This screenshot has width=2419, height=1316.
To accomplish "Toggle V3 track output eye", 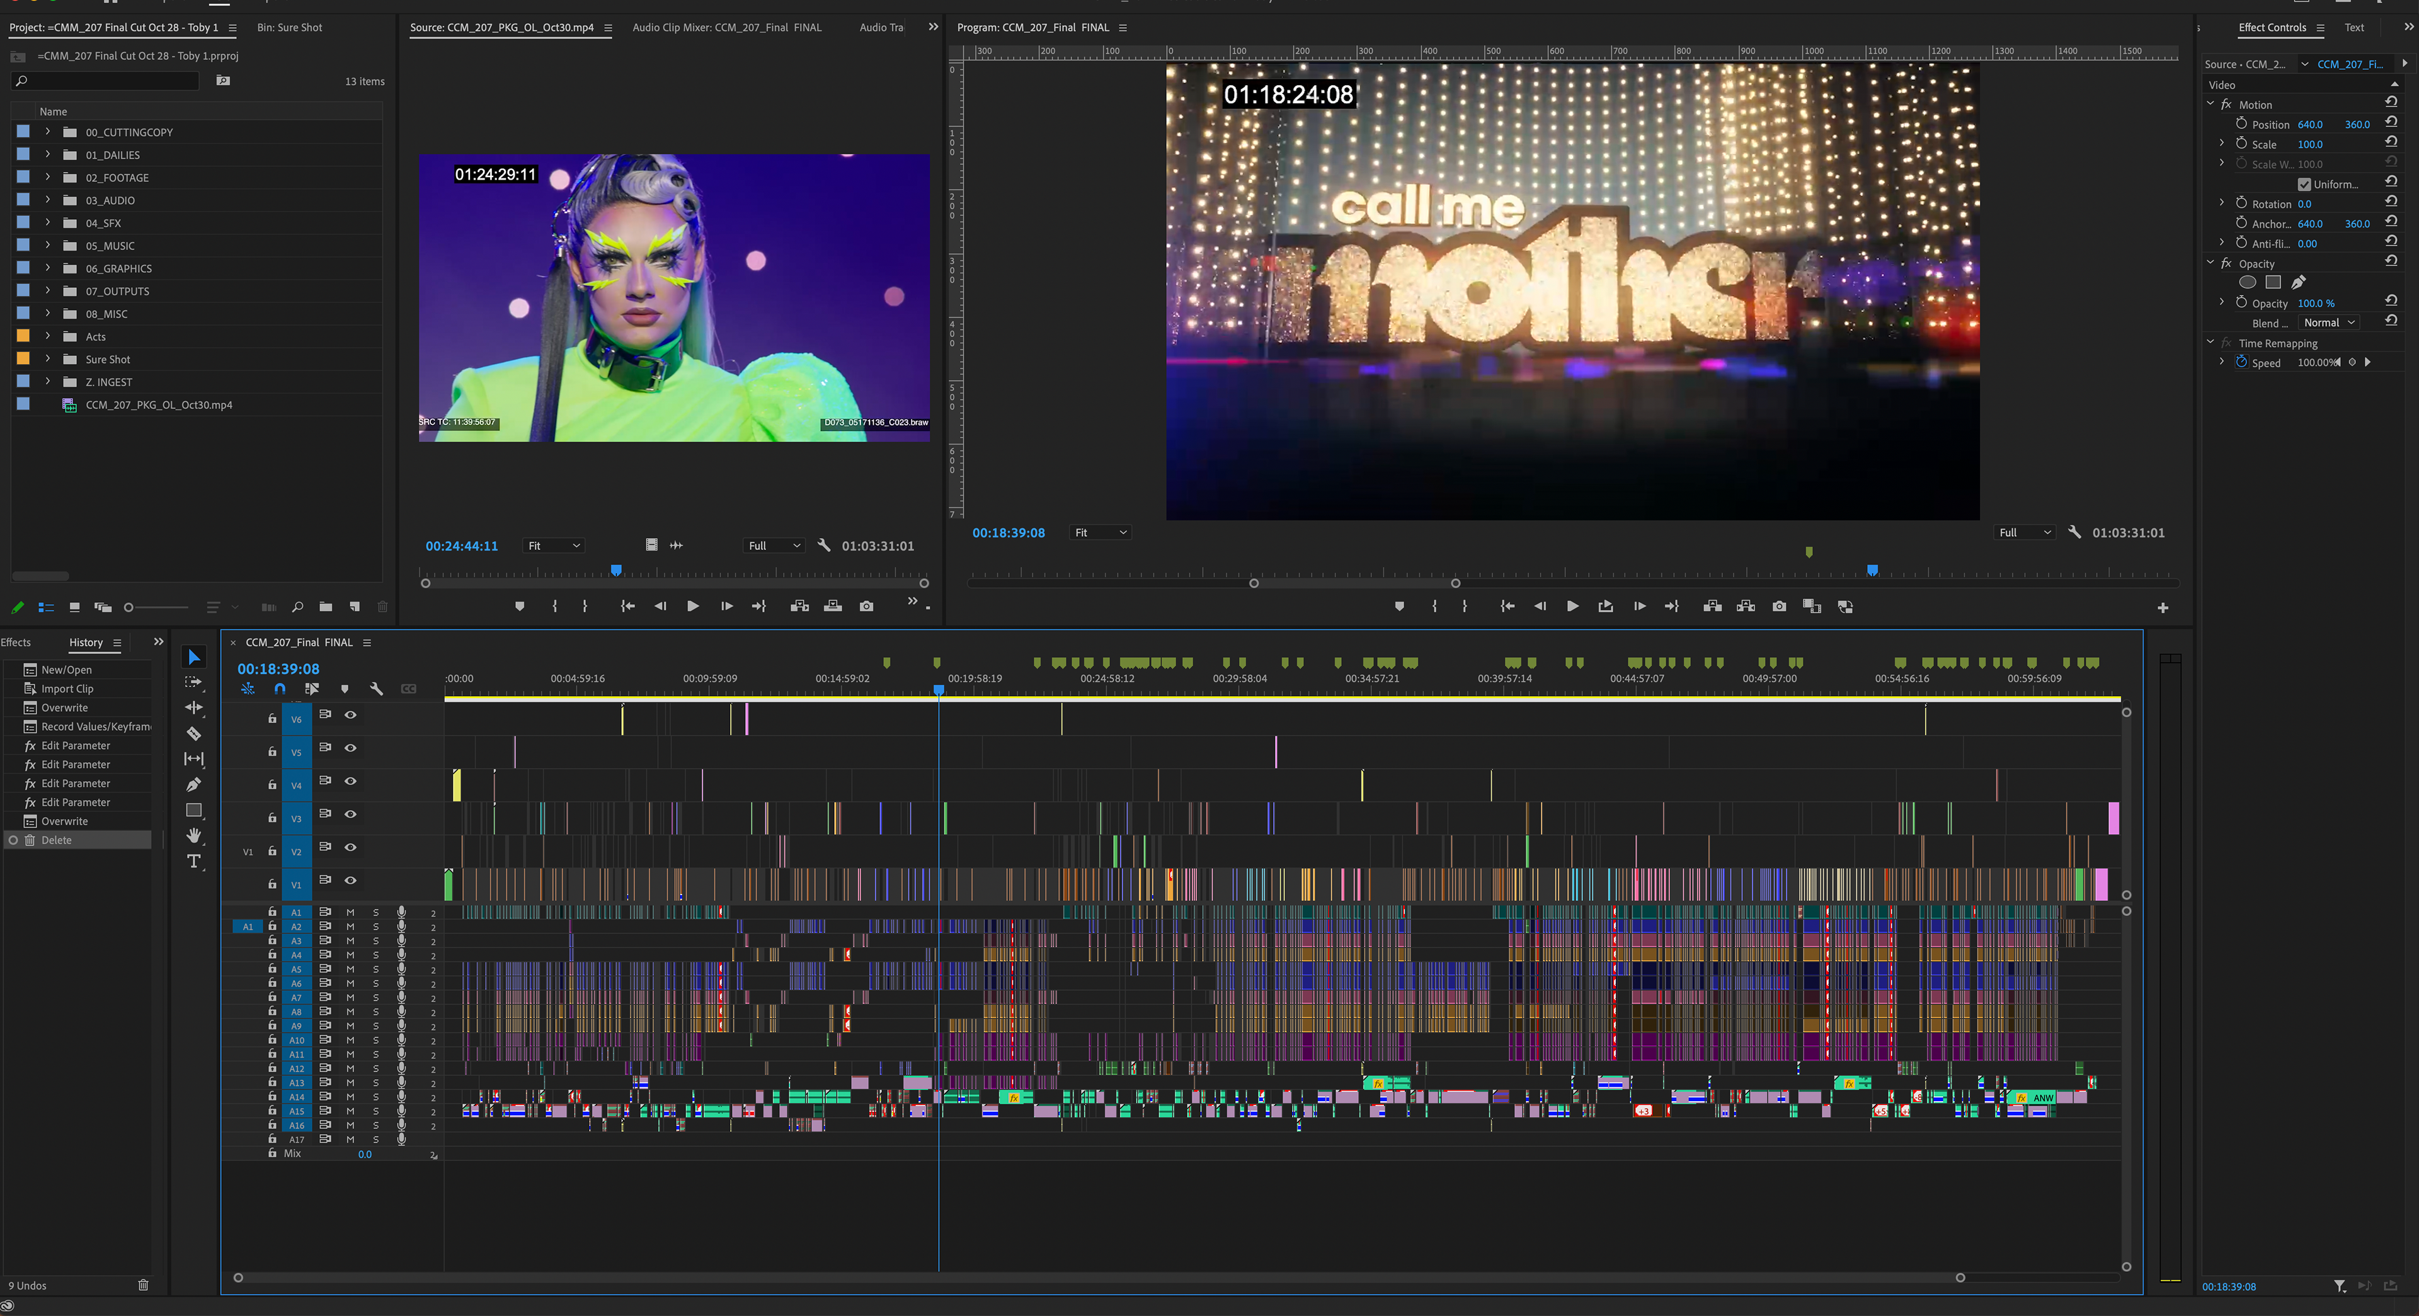I will pos(350,815).
